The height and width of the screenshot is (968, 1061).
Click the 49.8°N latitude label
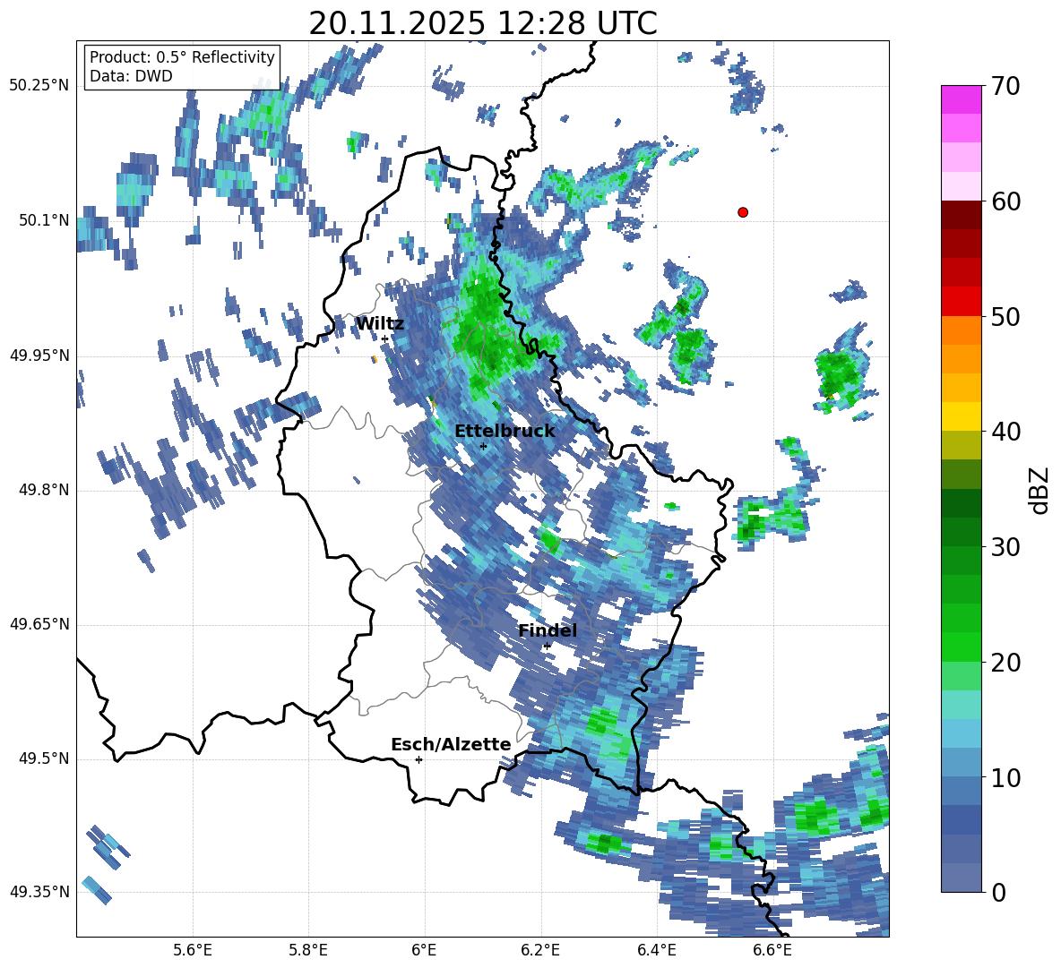point(44,490)
